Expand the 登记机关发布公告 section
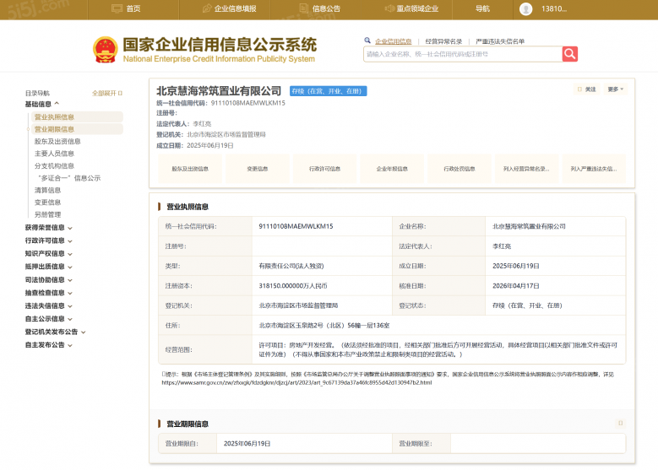 pos(56,332)
